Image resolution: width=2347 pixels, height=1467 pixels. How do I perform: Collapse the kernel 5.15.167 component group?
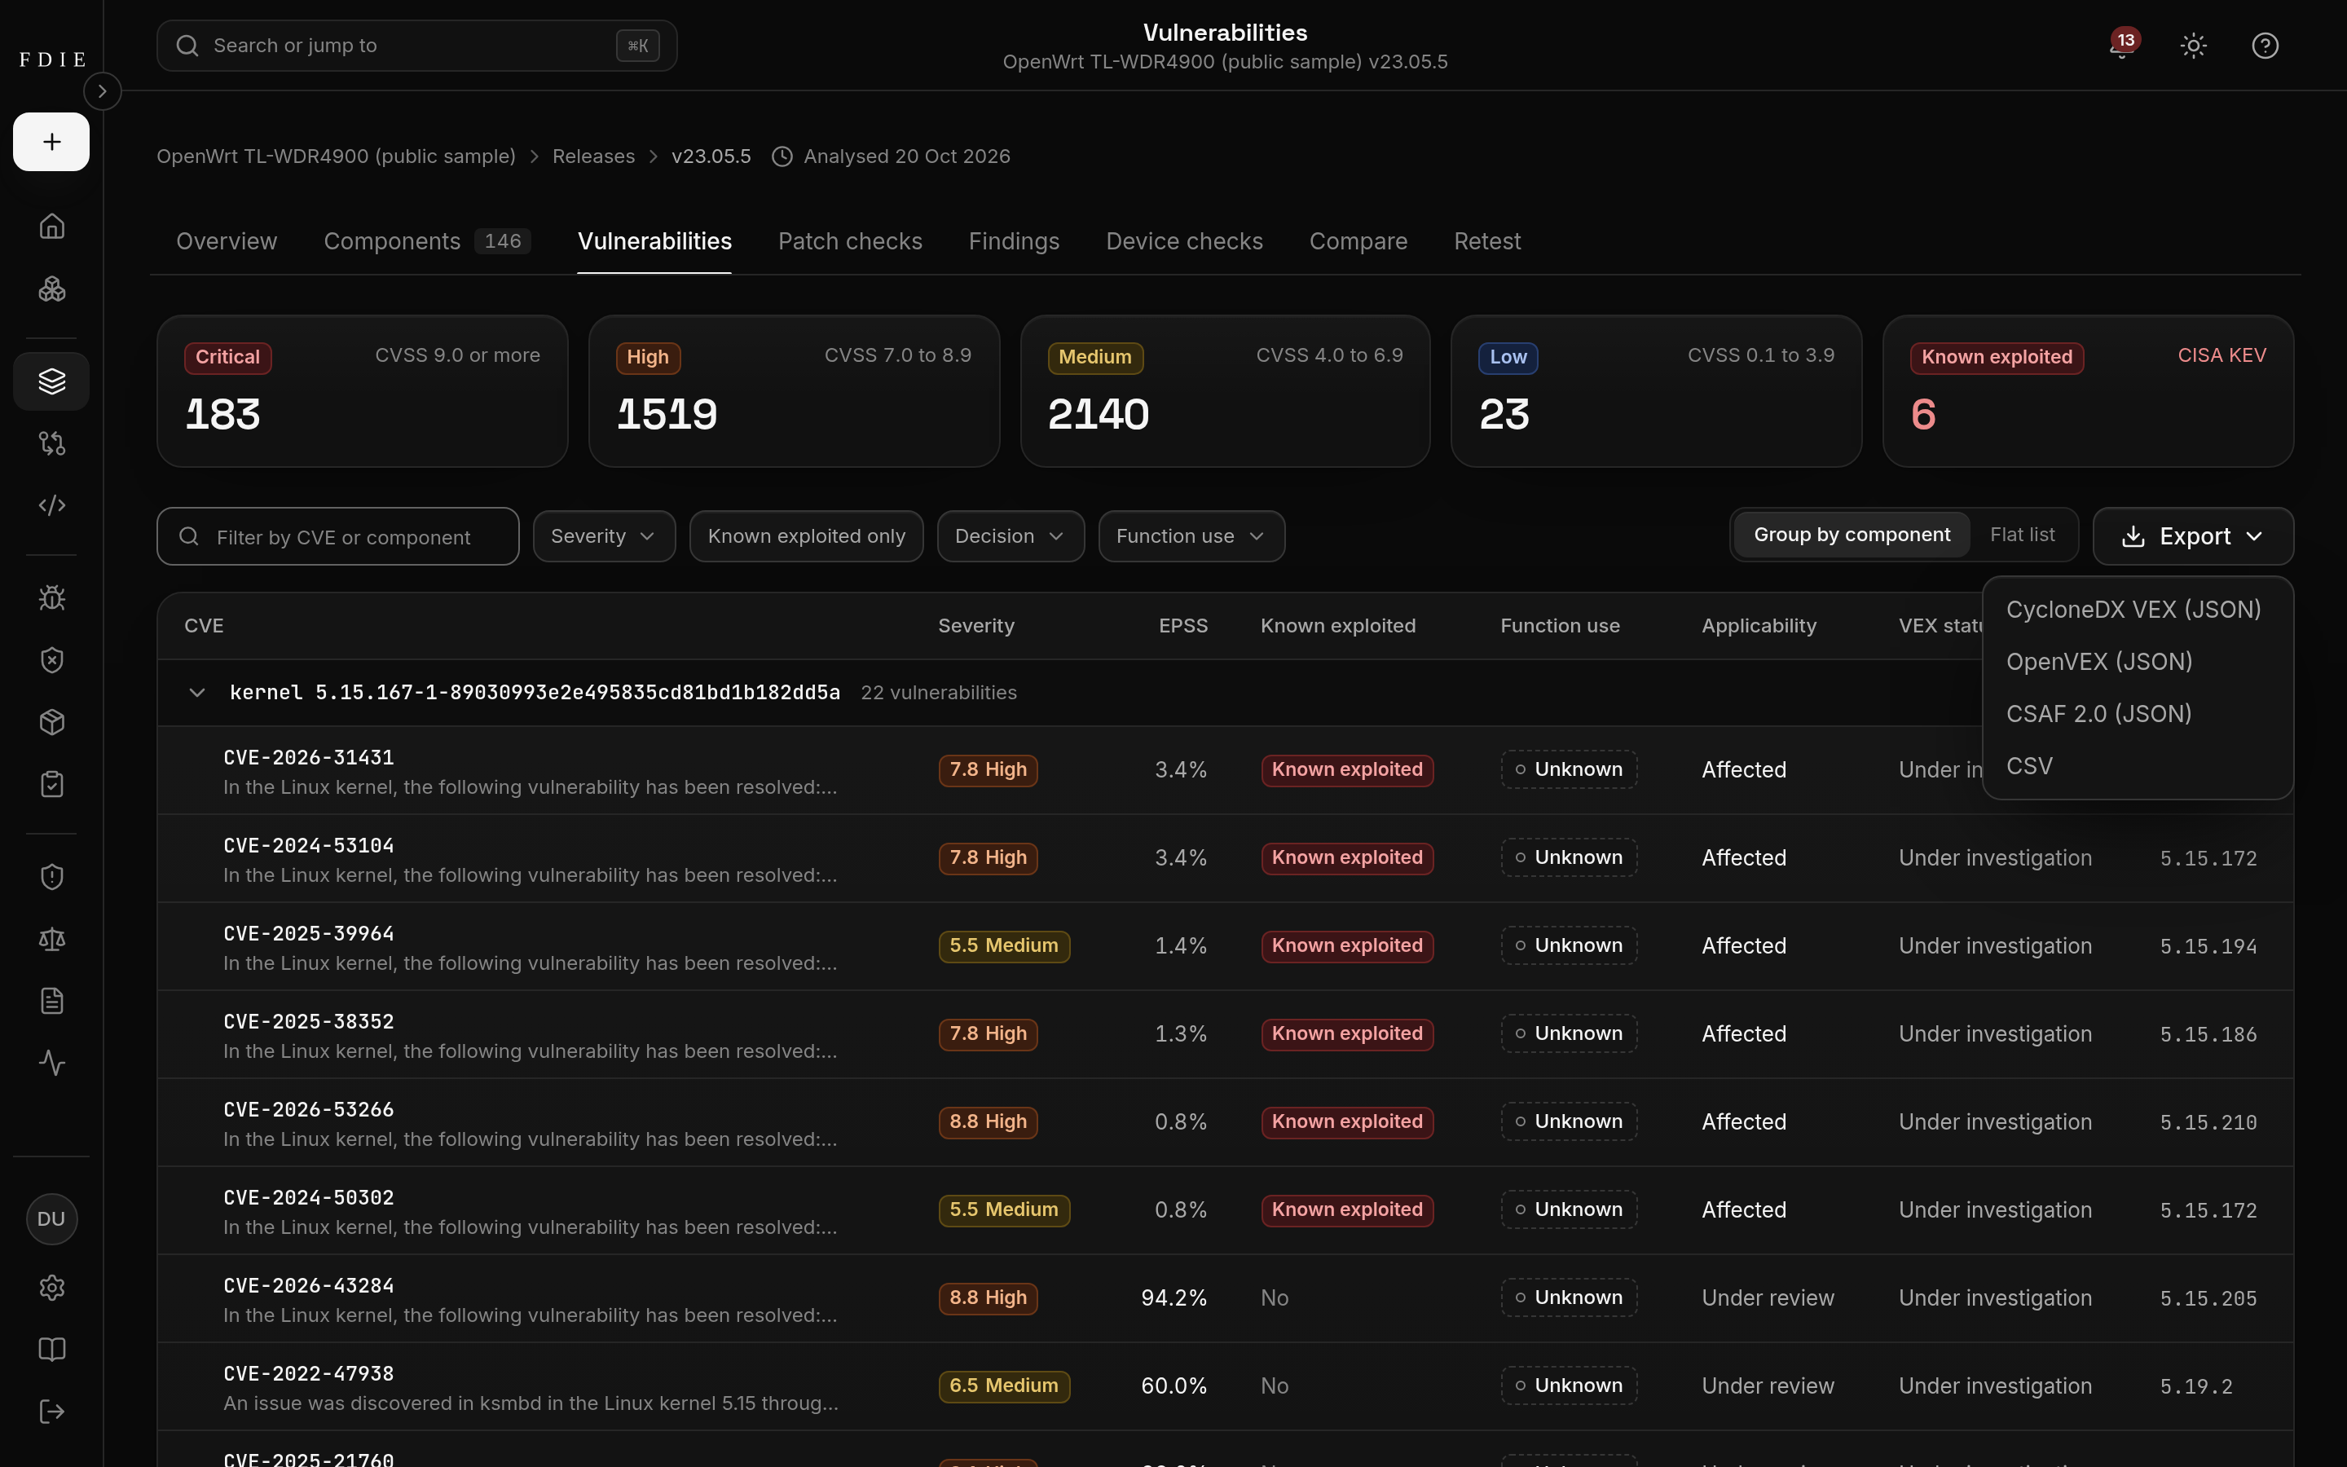point(197,693)
